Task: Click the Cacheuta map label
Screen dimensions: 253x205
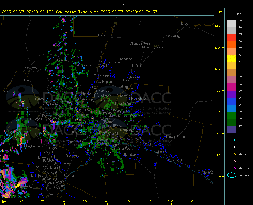Action: 53,119
